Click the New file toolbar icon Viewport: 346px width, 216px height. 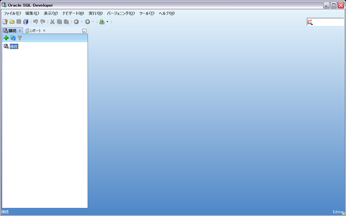coord(5,21)
